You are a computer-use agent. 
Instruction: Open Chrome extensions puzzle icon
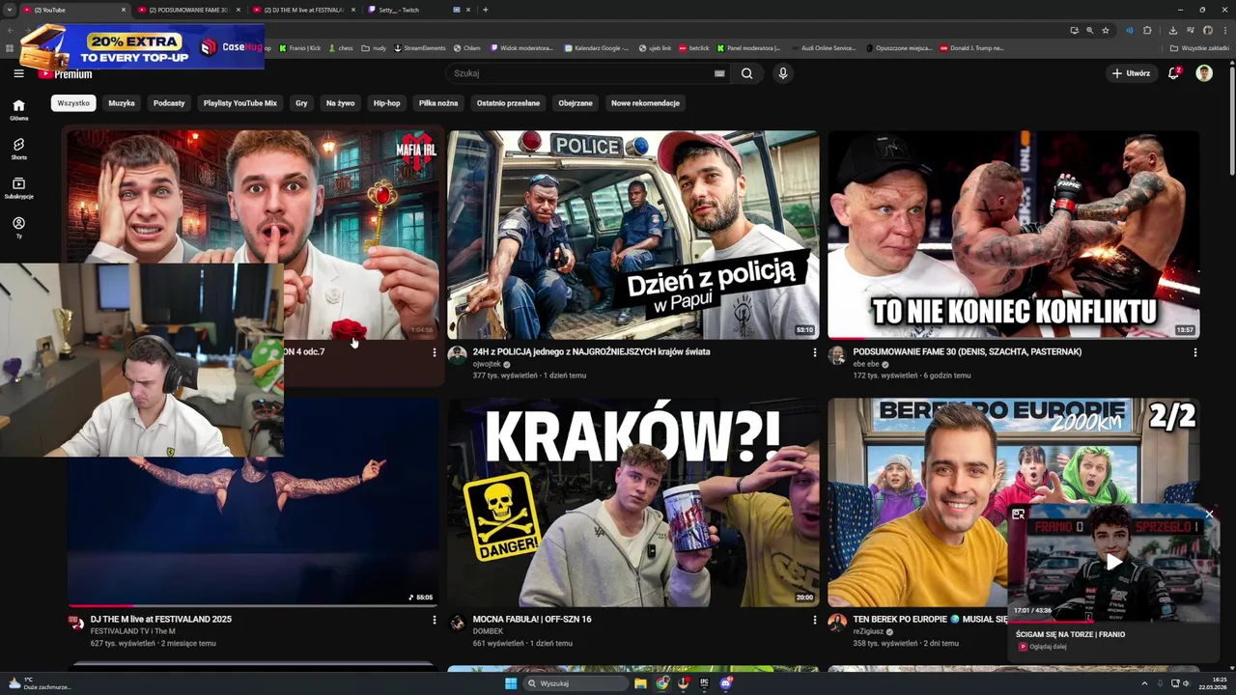(x=1147, y=30)
